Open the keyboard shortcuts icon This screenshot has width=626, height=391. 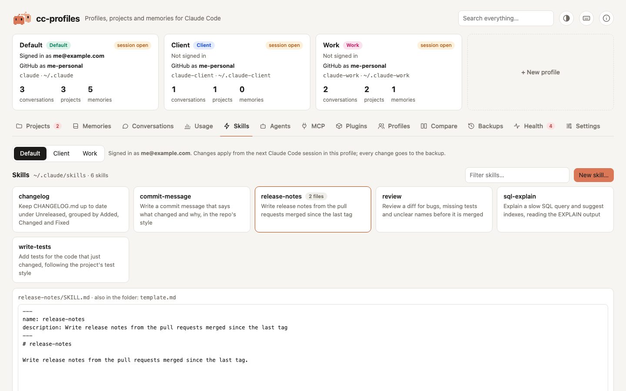click(x=586, y=18)
